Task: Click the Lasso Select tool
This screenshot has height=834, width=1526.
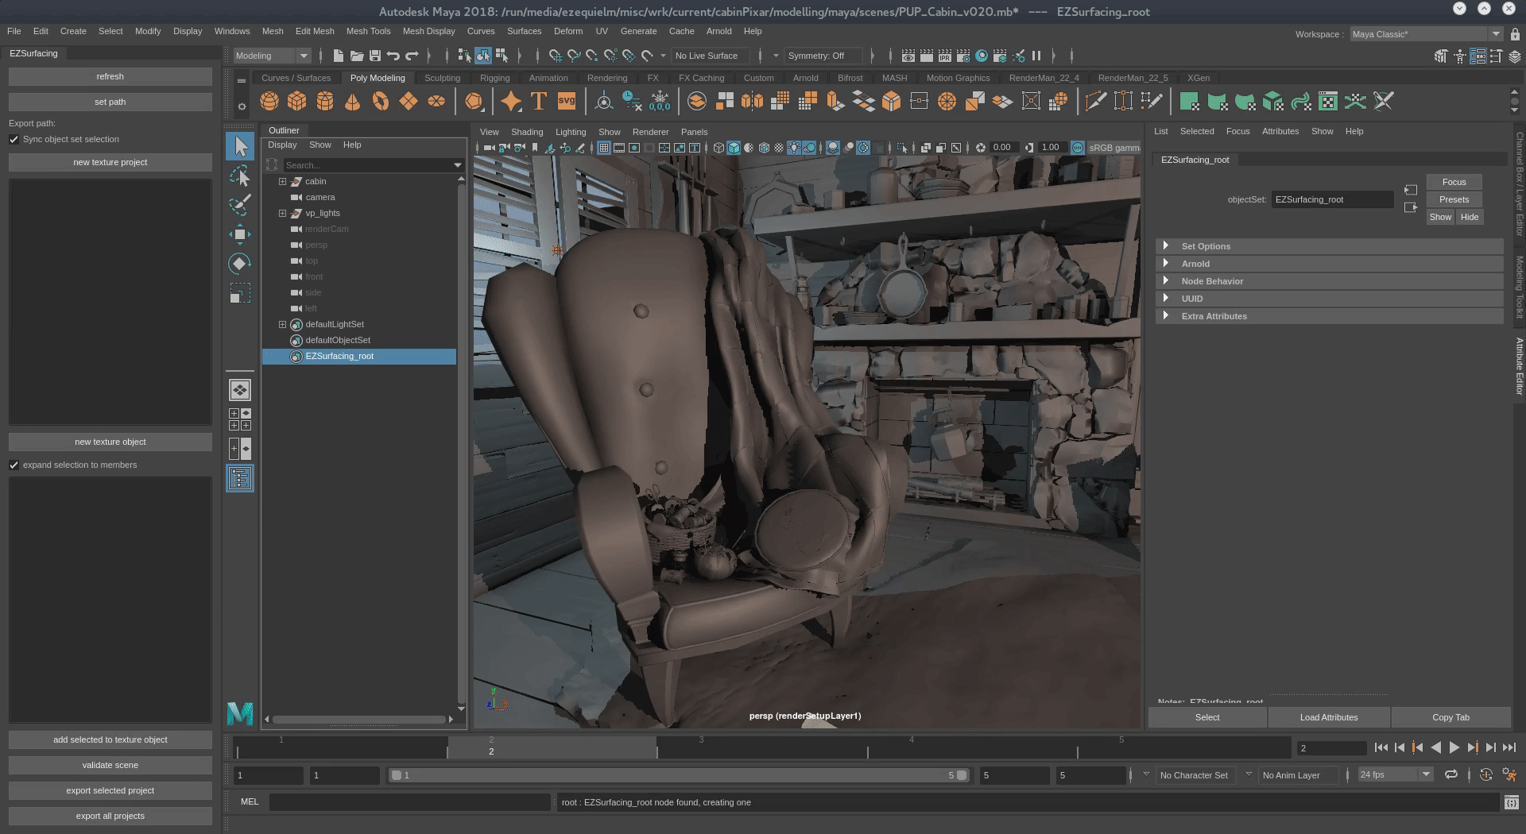Action: [x=240, y=176]
